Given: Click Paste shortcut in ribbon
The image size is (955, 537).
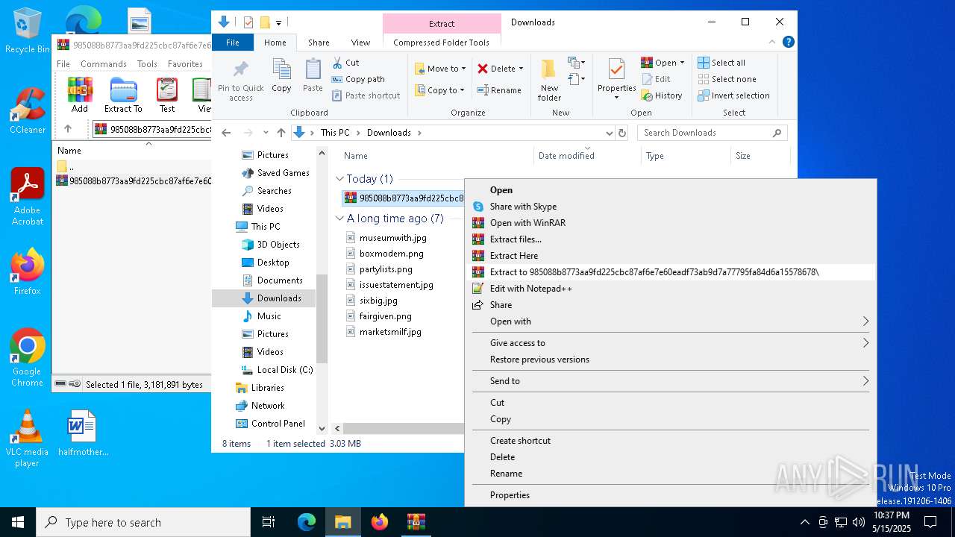Looking at the screenshot, I should (x=366, y=95).
